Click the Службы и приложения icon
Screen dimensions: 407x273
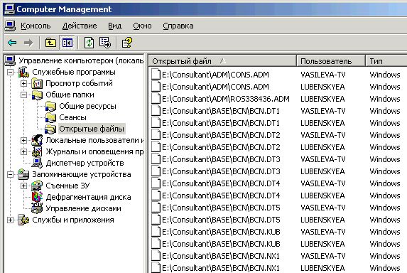tap(23, 220)
